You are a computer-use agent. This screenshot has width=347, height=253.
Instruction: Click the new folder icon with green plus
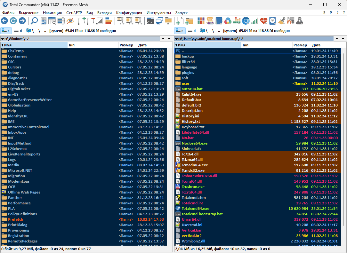click(x=189, y=21)
